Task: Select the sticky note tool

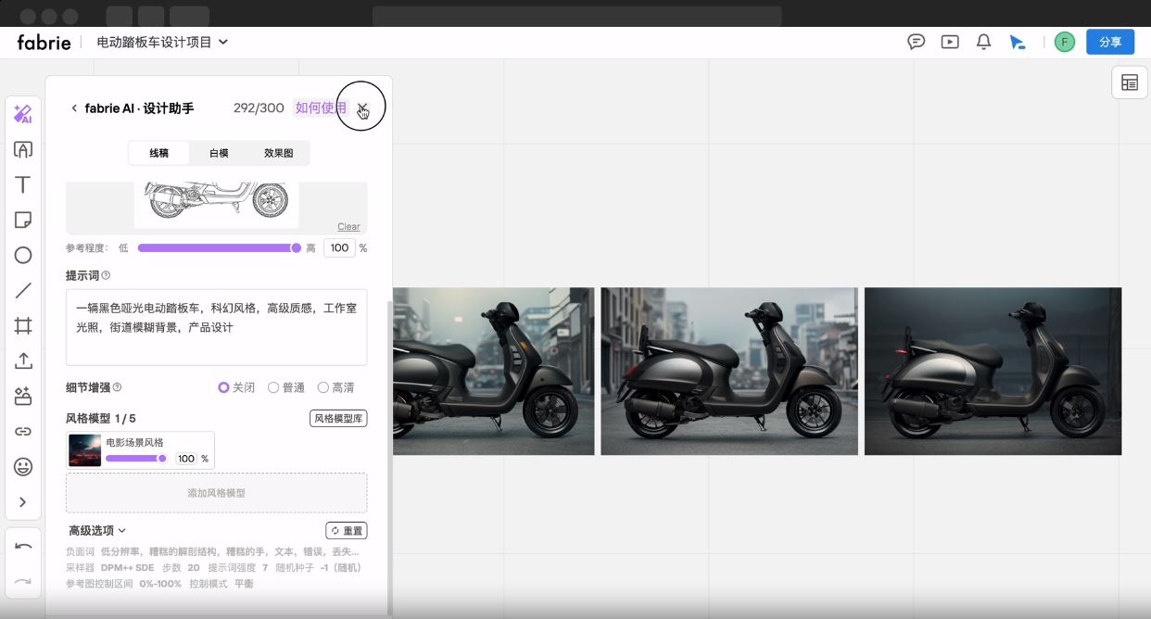Action: [23, 220]
